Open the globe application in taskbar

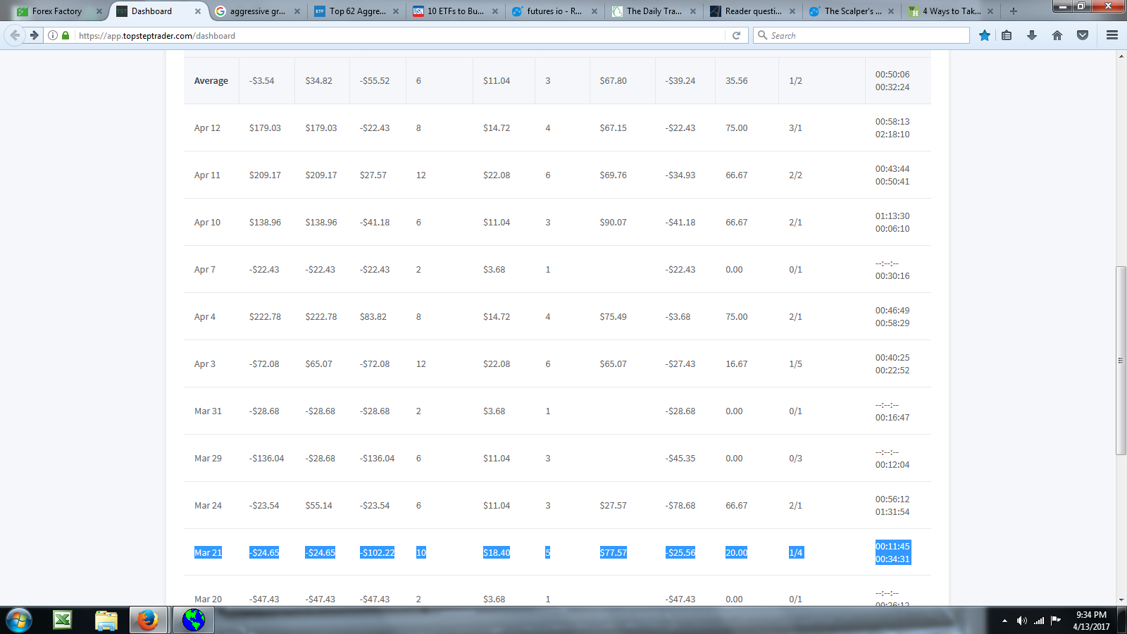coord(193,620)
